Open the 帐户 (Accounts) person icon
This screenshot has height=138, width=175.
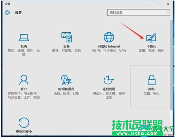[24, 80]
